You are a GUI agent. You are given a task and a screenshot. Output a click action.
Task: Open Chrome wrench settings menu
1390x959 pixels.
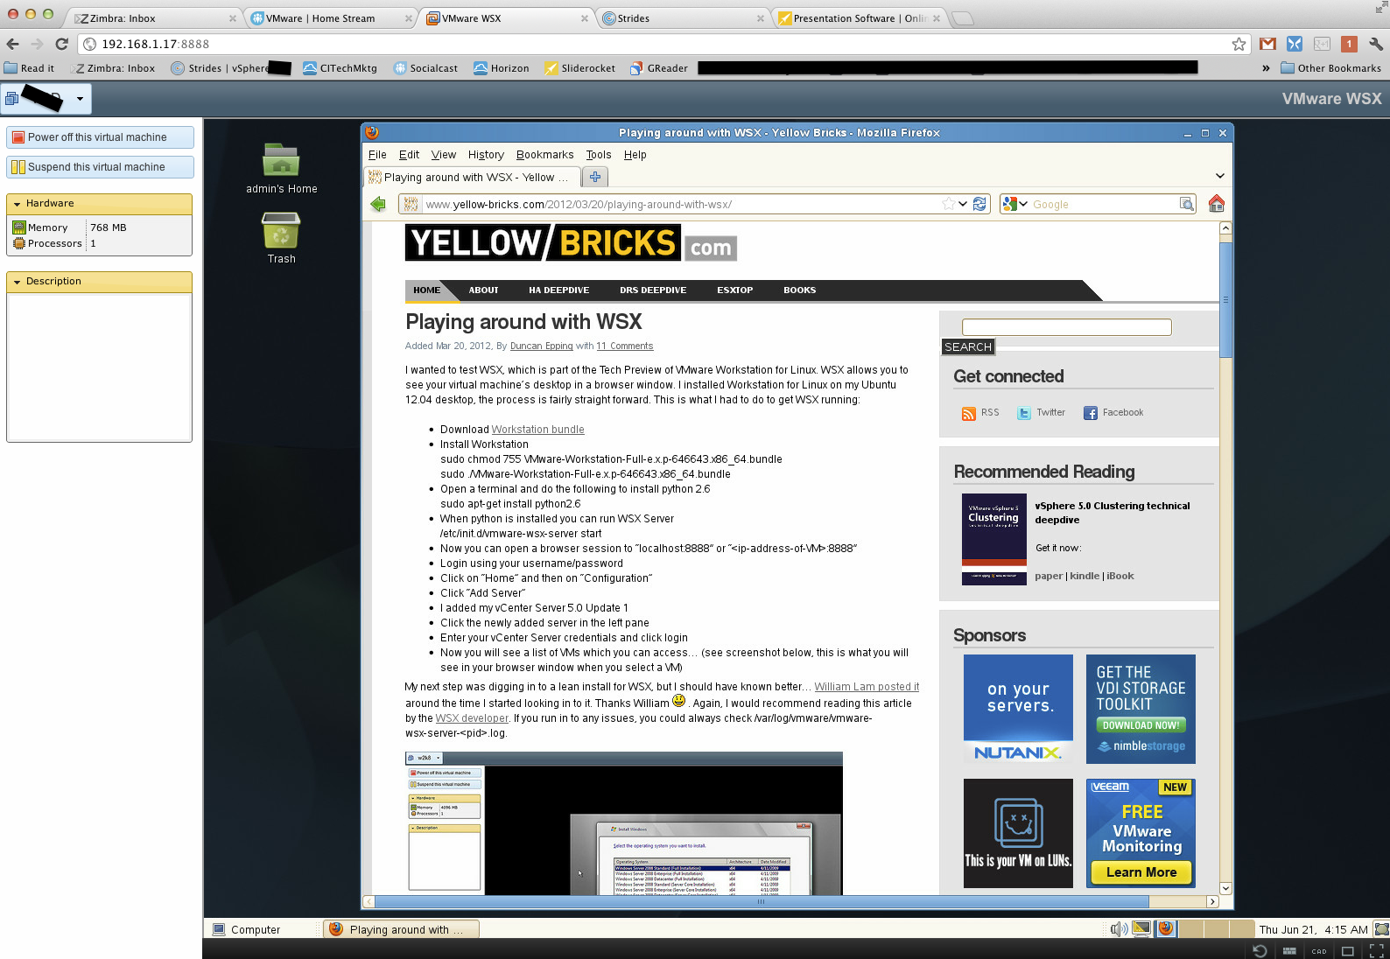[1376, 44]
